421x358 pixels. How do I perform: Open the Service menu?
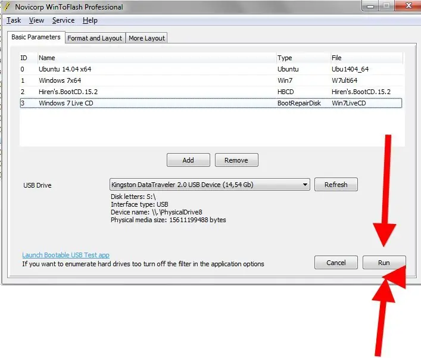pyautogui.click(x=63, y=20)
